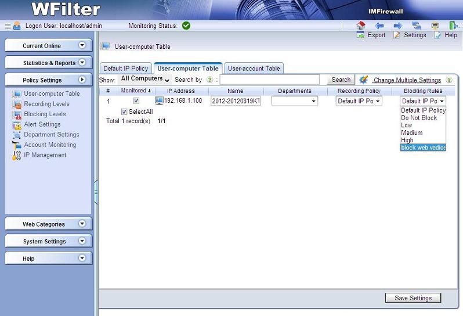Open the Show All Computers dropdown
Viewport: 463px width, 316px height.
(144, 79)
